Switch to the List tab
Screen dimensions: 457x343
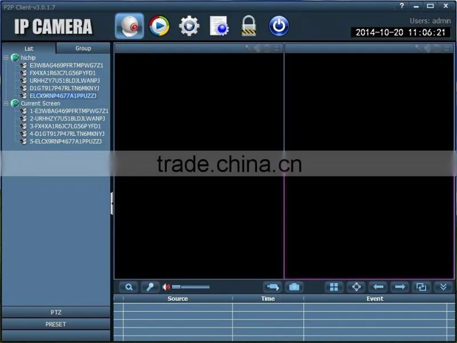(x=29, y=49)
